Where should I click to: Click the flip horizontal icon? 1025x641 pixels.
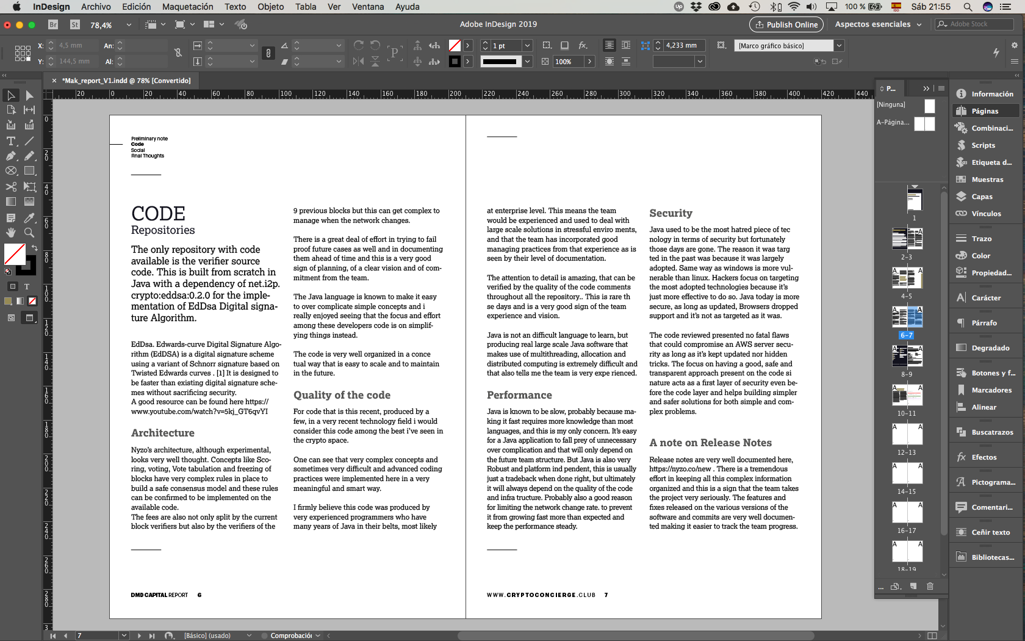(359, 61)
